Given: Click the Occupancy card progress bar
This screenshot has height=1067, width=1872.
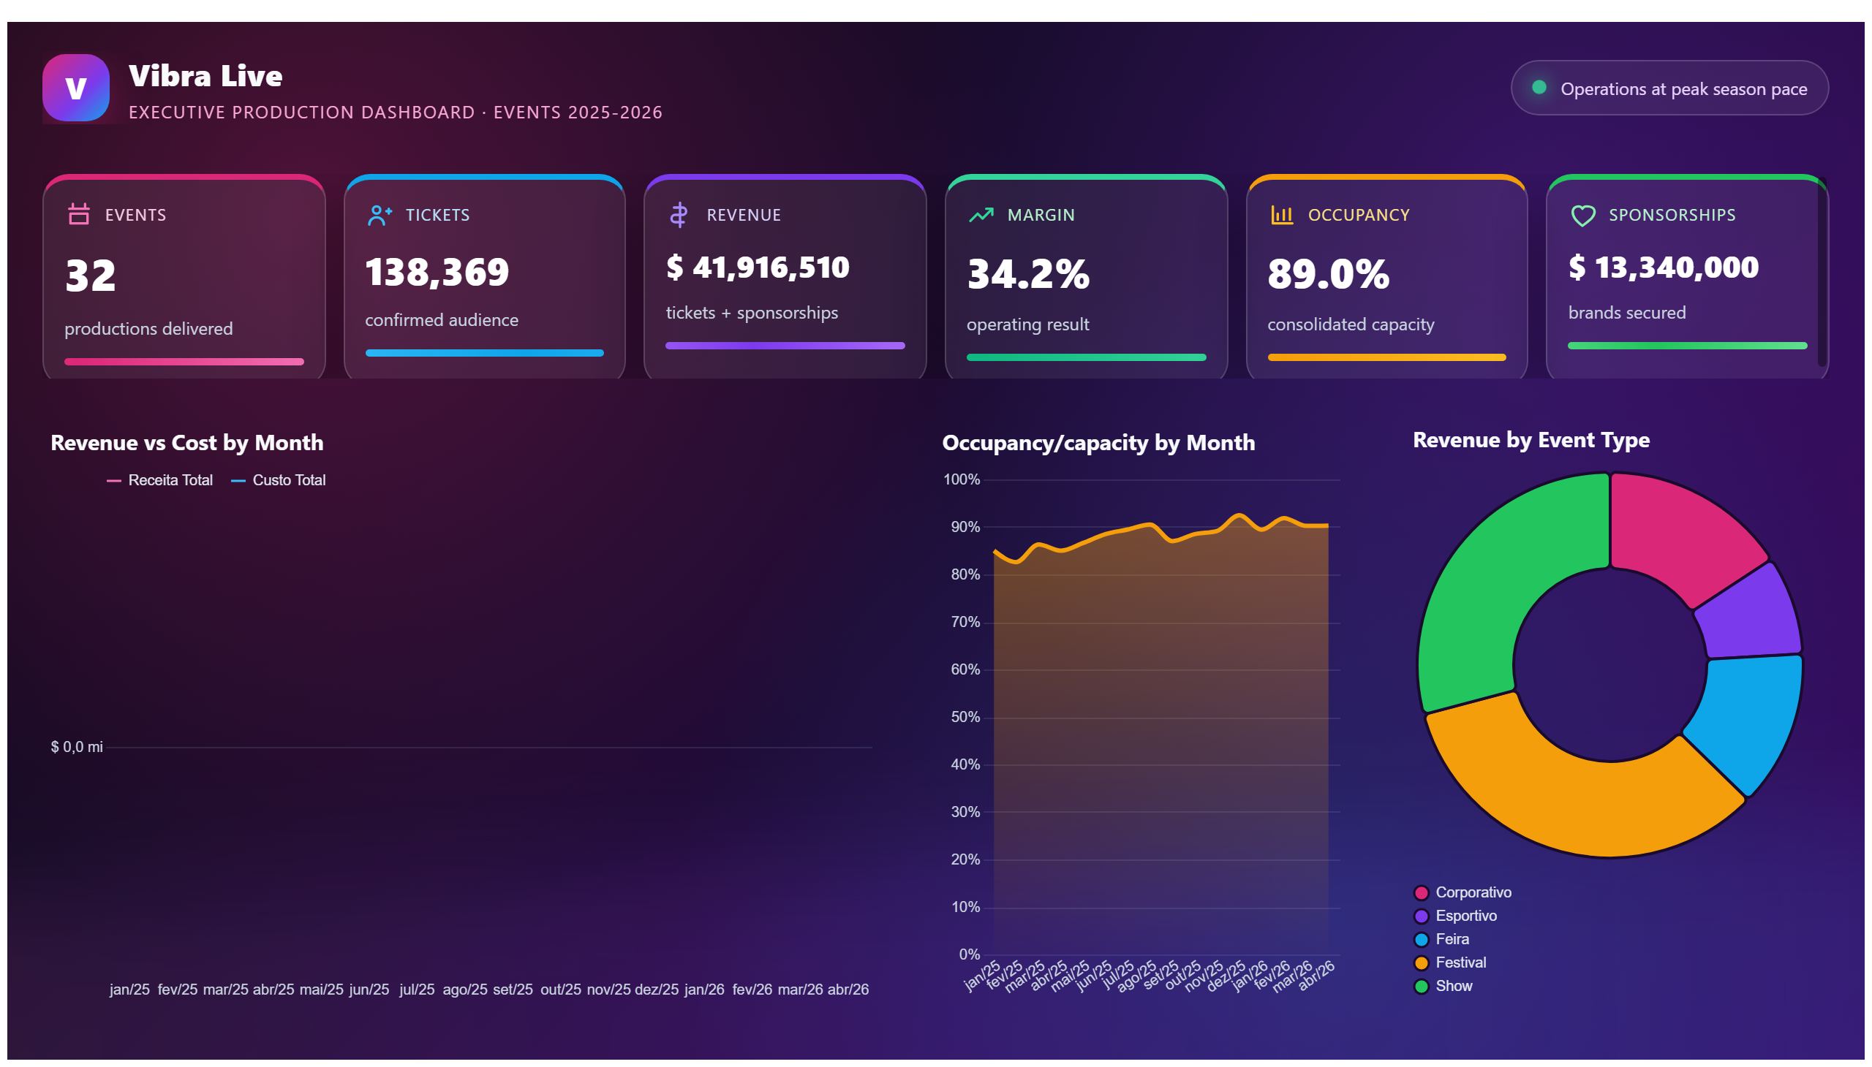Looking at the screenshot, I should [1386, 357].
